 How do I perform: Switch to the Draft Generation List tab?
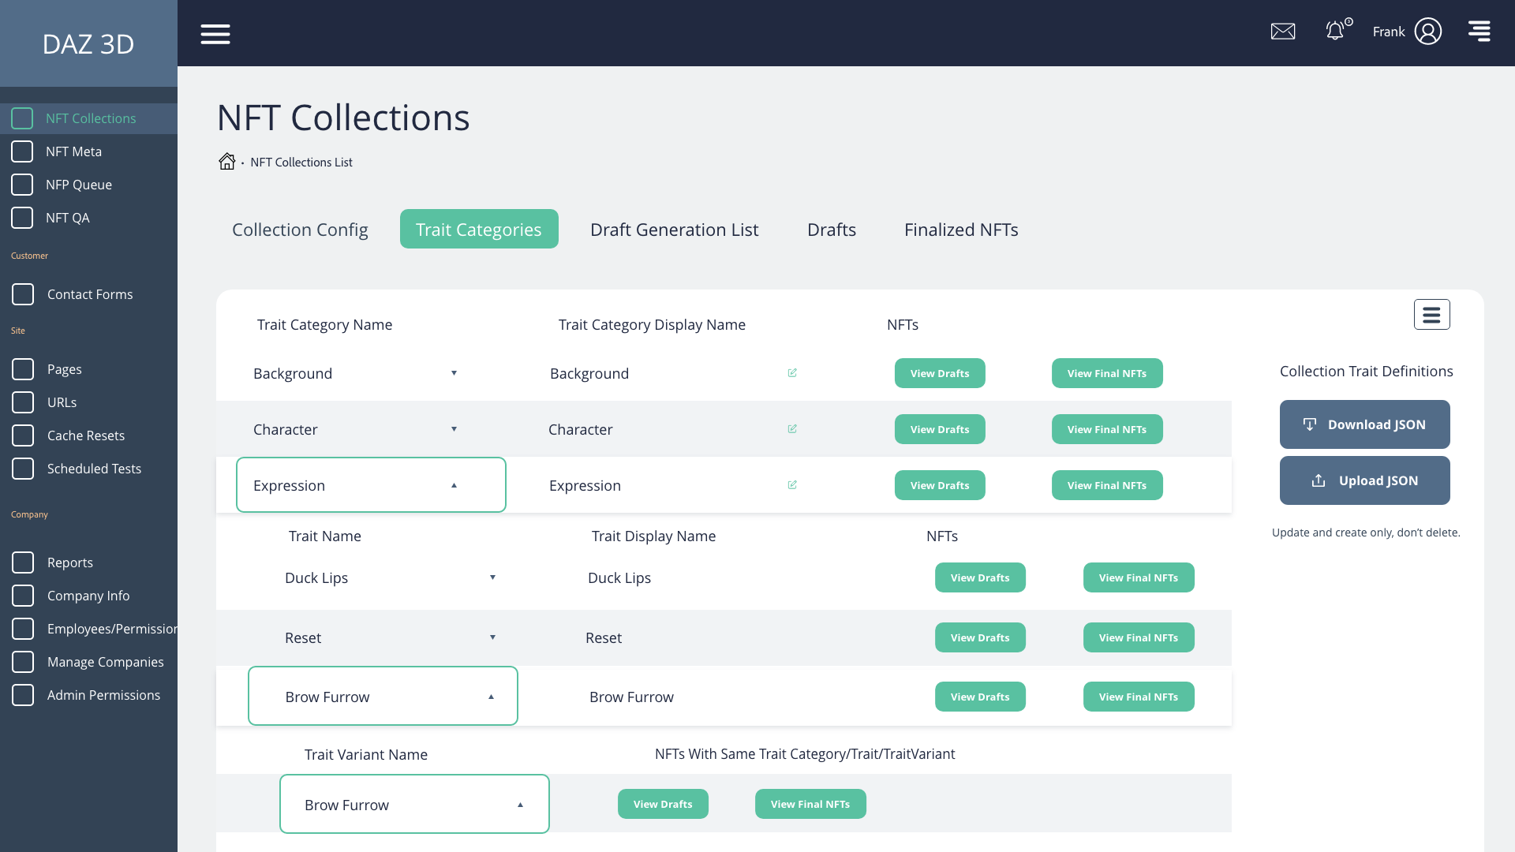tap(674, 230)
